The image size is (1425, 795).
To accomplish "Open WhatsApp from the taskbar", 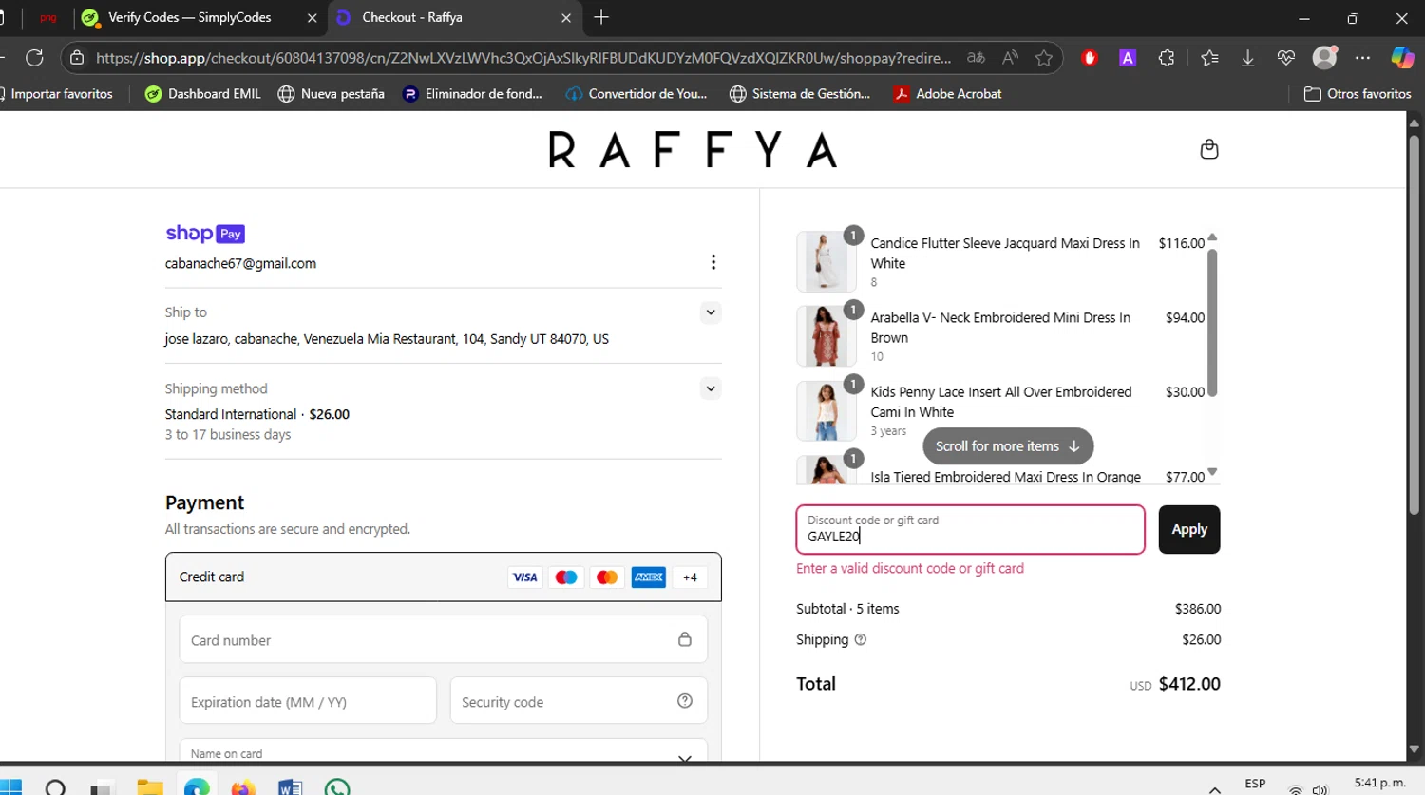I will [337, 787].
